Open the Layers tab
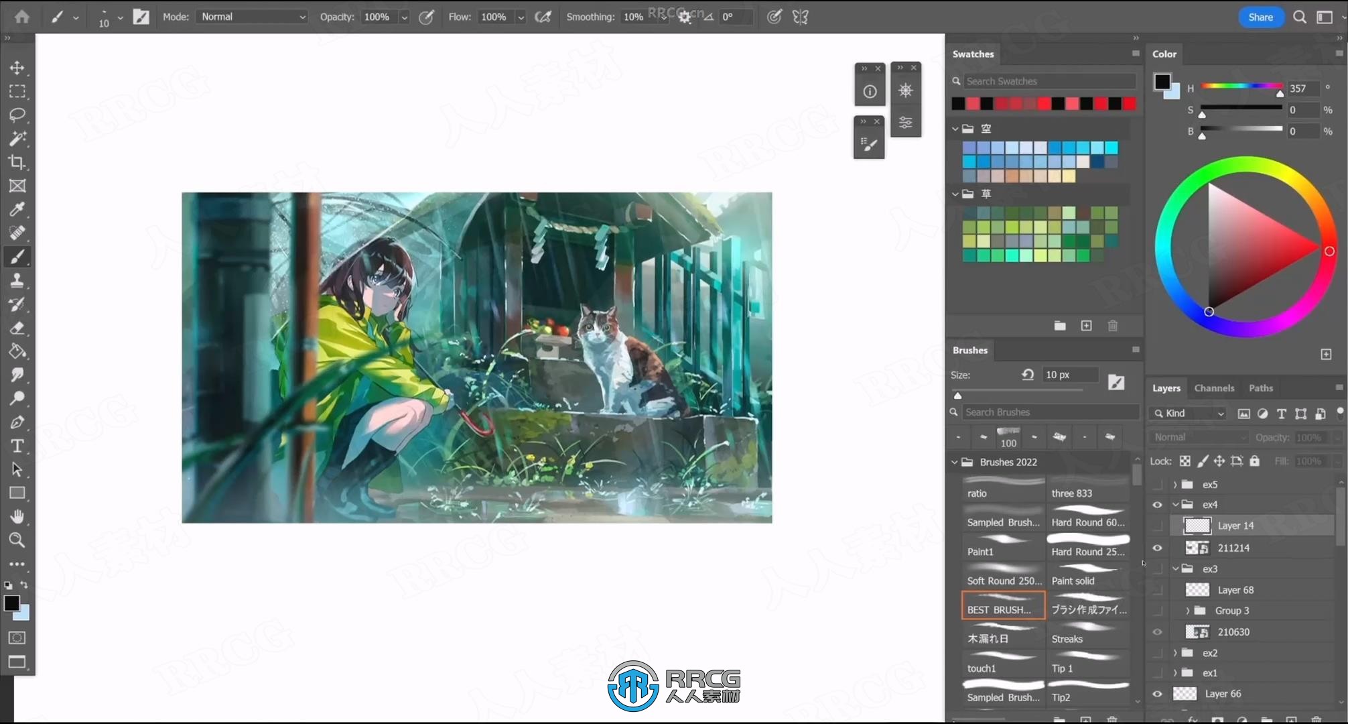 tap(1166, 388)
